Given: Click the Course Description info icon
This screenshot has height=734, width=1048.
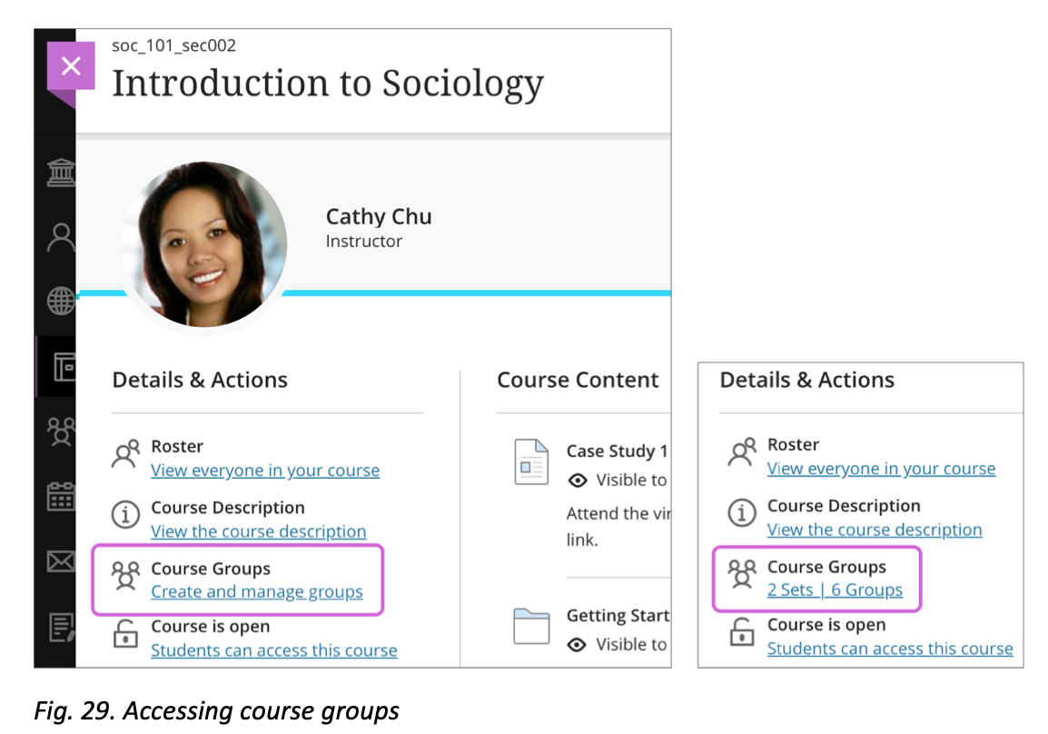Looking at the screenshot, I should coord(125,514).
